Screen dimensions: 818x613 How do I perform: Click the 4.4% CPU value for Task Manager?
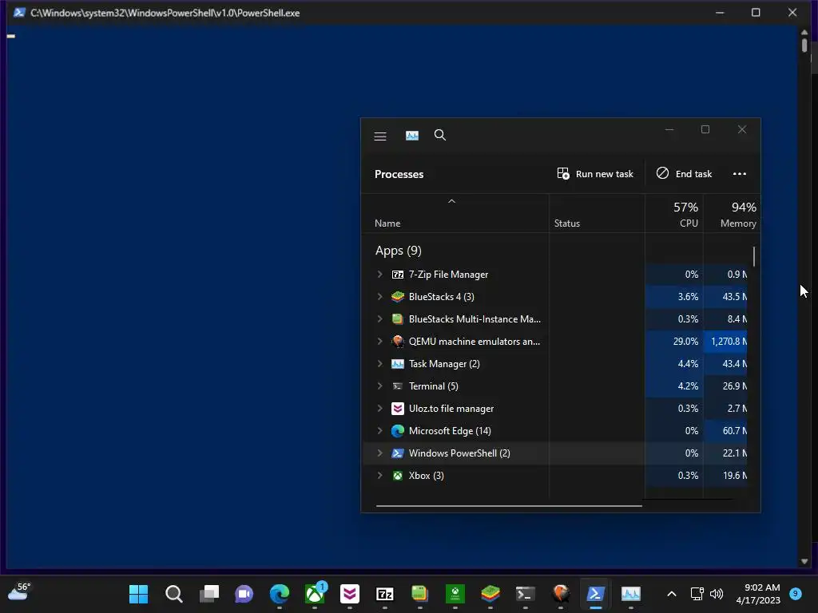(x=688, y=364)
